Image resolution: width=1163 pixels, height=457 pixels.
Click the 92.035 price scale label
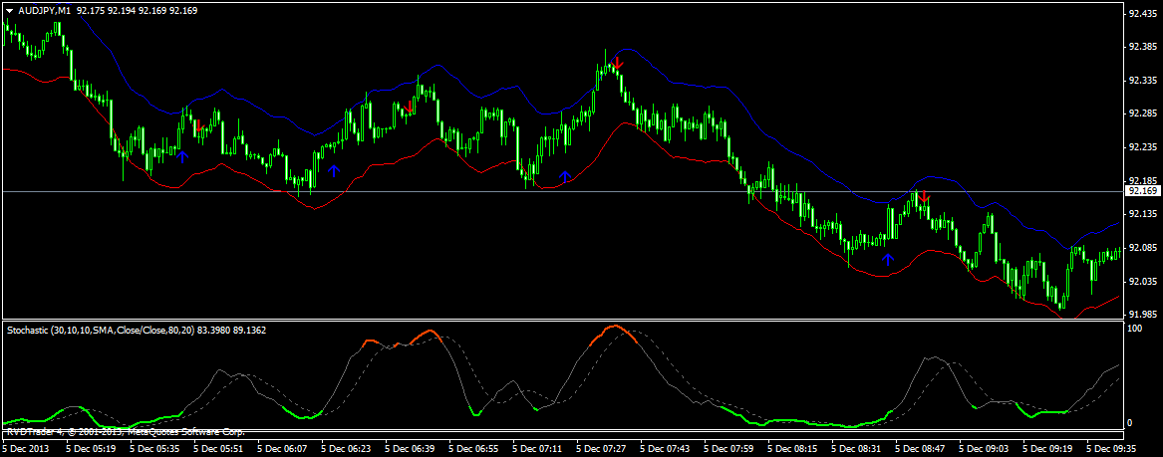point(1141,282)
